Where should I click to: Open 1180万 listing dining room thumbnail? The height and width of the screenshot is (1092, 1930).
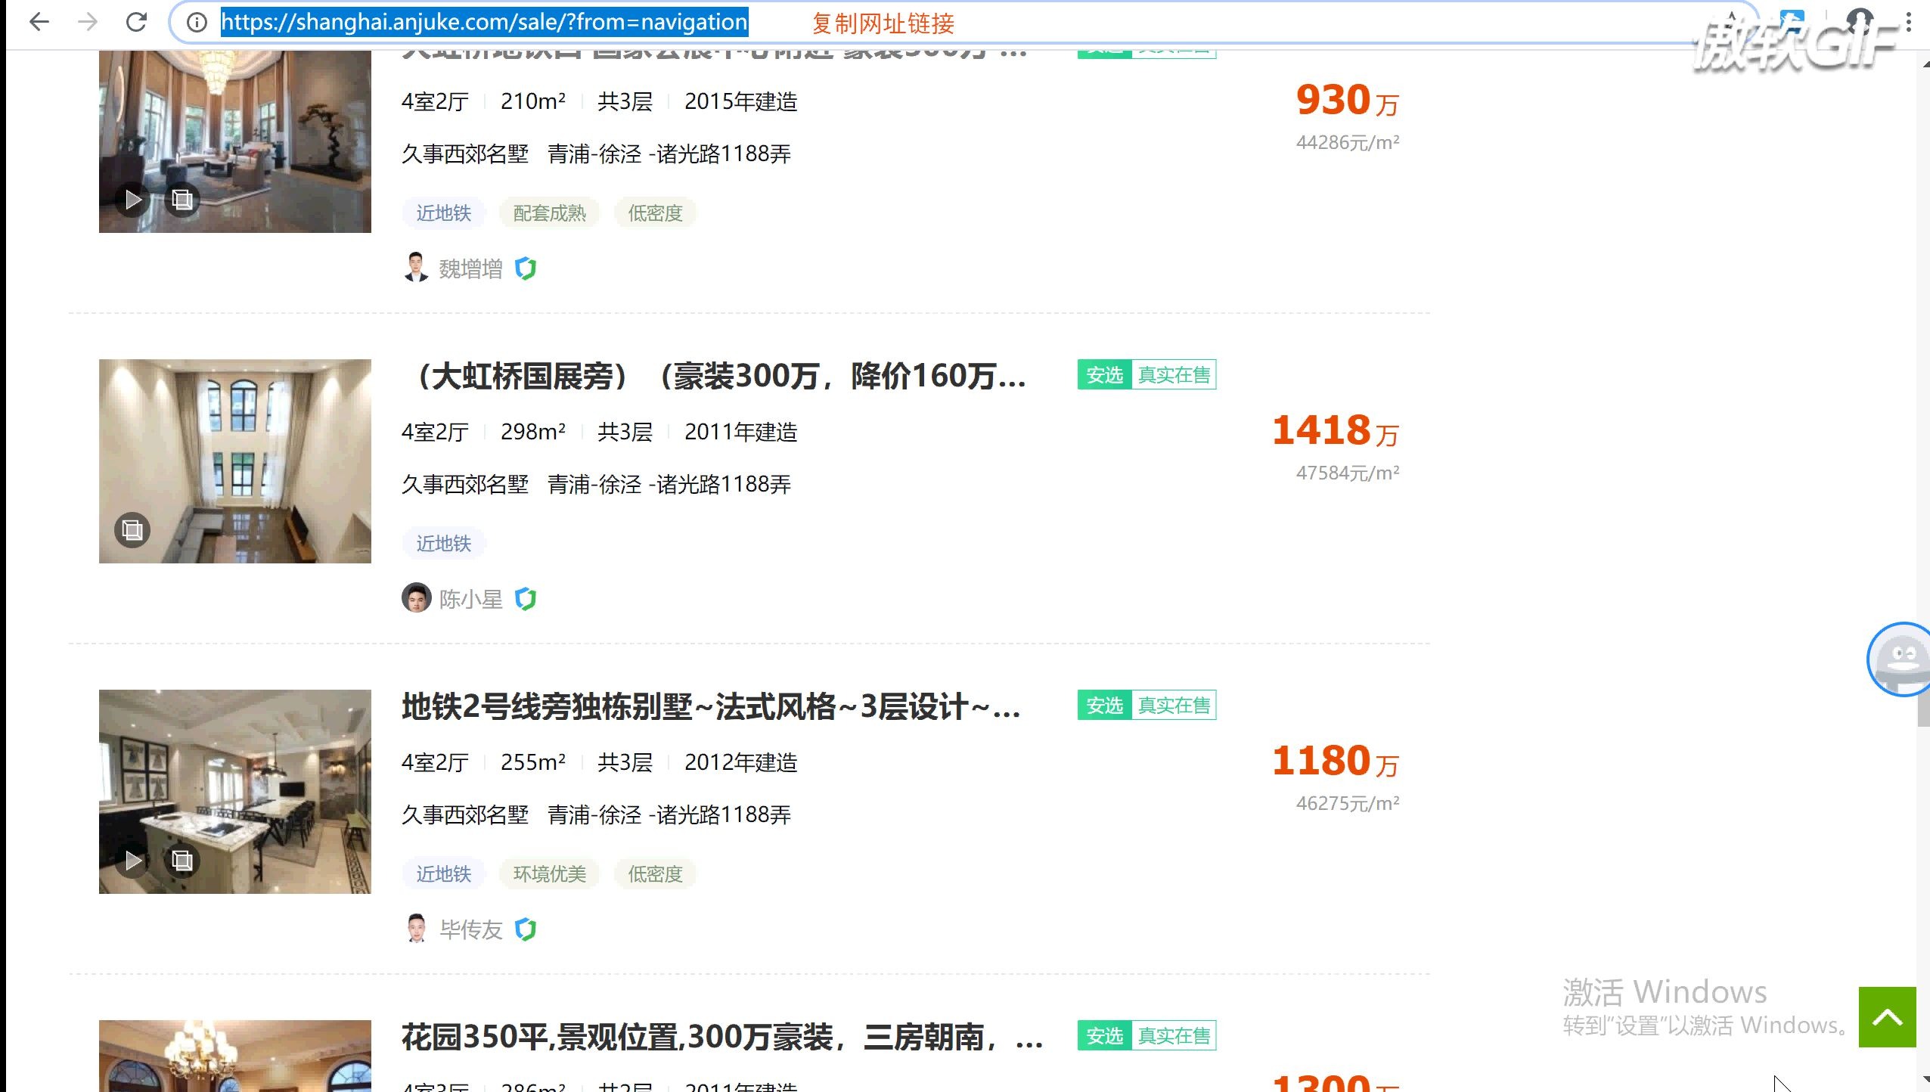pyautogui.click(x=235, y=792)
